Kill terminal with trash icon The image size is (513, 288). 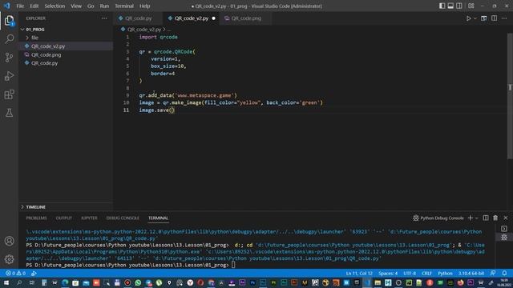pyautogui.click(x=495, y=218)
